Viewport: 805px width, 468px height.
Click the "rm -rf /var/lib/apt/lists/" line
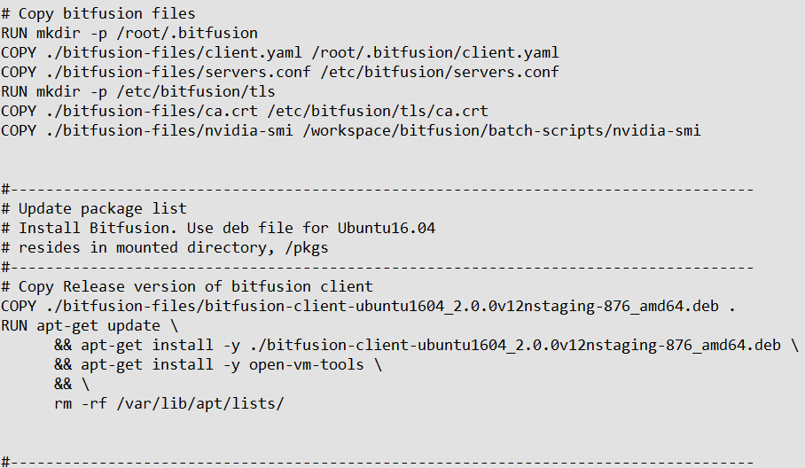click(x=168, y=403)
